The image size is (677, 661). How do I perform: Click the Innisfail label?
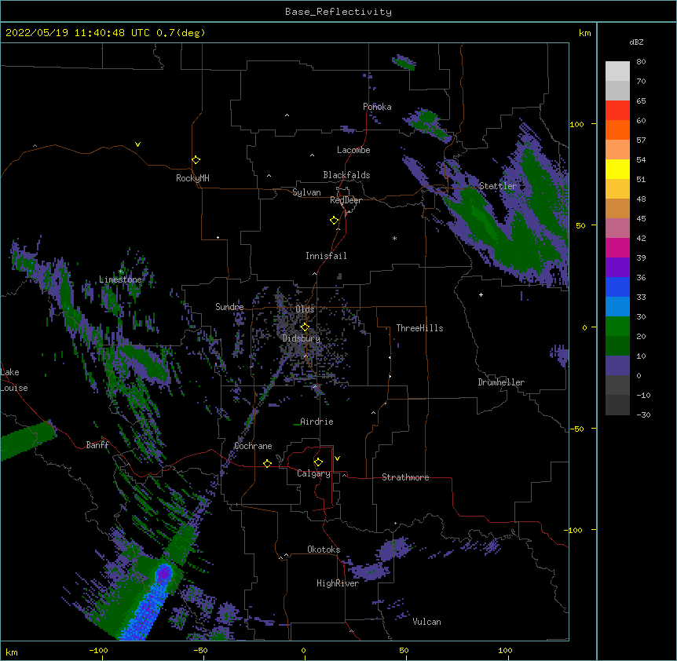coord(326,256)
